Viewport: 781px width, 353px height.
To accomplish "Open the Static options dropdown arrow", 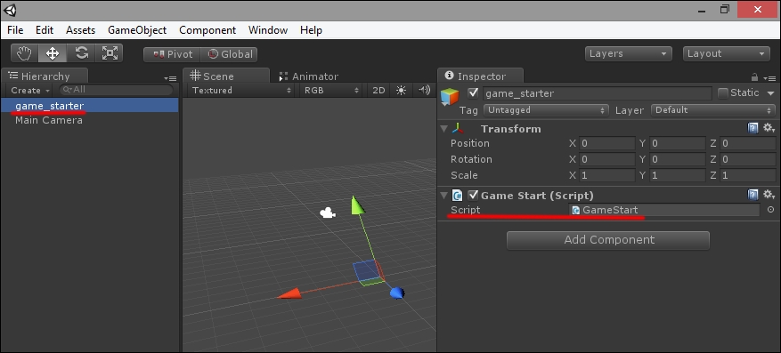I will point(770,93).
